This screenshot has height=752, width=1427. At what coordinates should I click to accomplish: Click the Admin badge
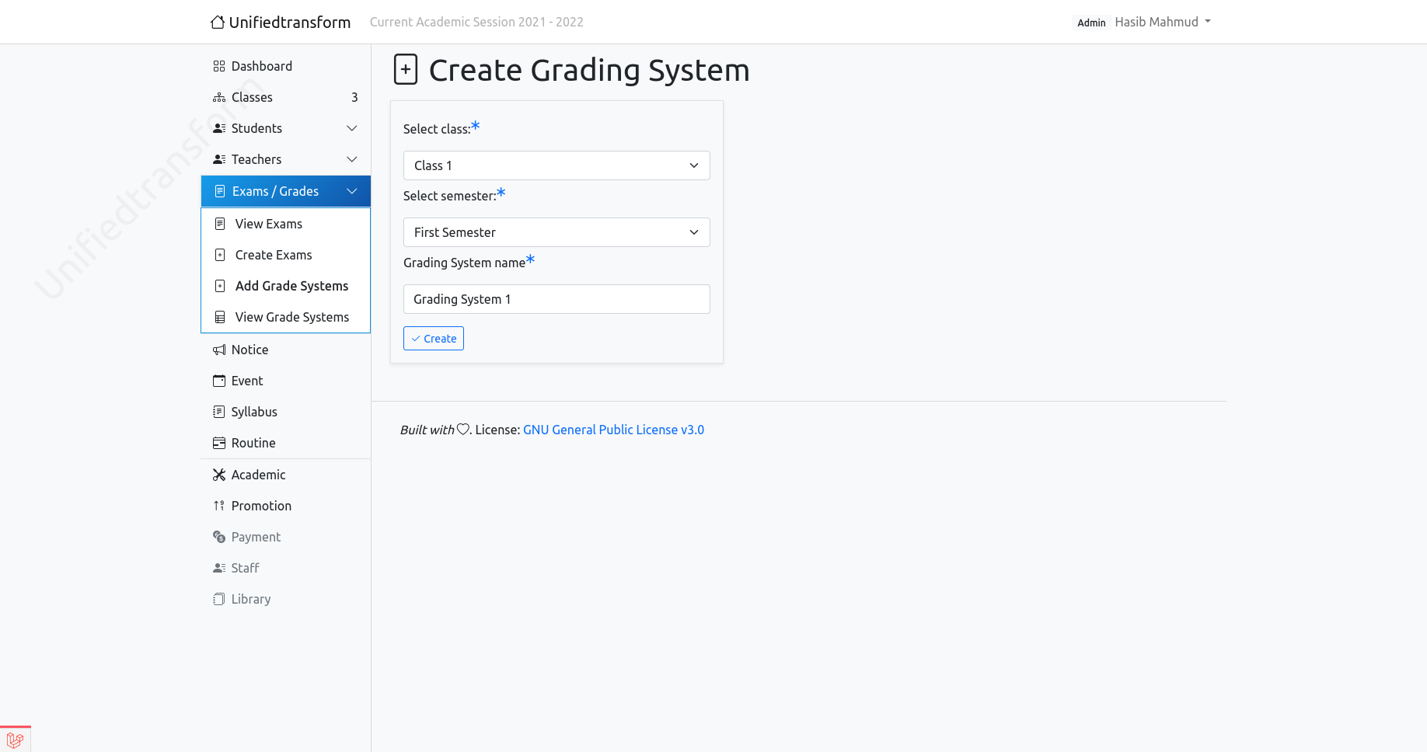pyautogui.click(x=1091, y=23)
